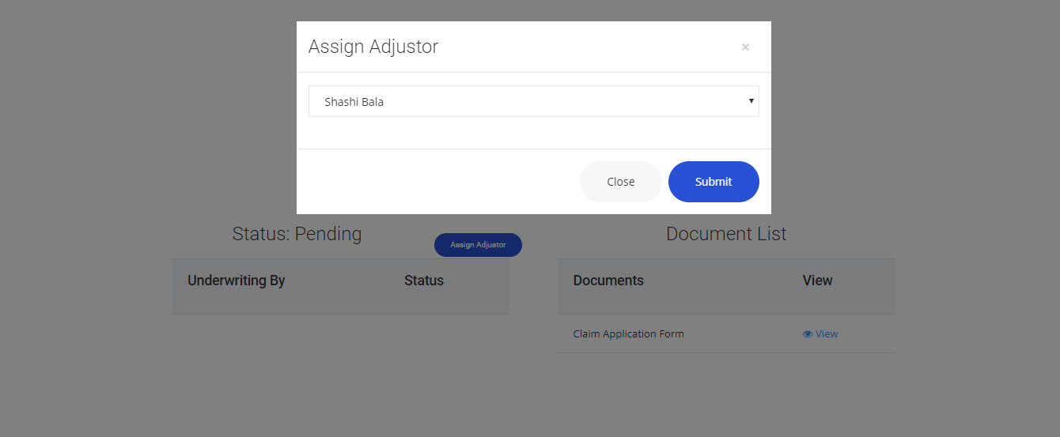Click the dimmed Assign Adjustor button
The image size is (1060, 437).
478,245
